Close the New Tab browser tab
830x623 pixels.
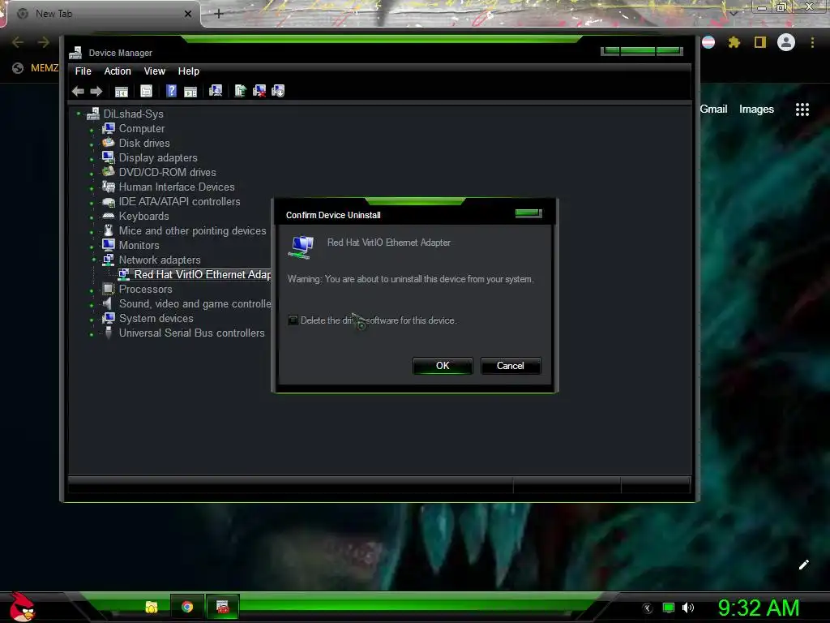tap(188, 14)
